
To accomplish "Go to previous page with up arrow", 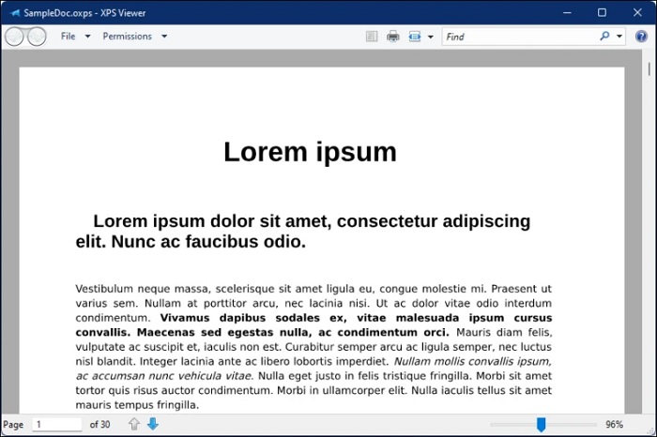I will tap(134, 424).
